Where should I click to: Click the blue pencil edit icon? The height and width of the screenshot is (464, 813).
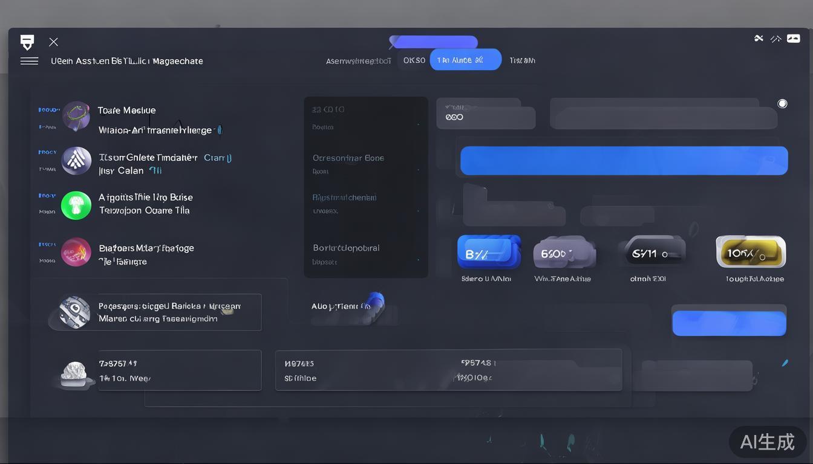coord(785,363)
